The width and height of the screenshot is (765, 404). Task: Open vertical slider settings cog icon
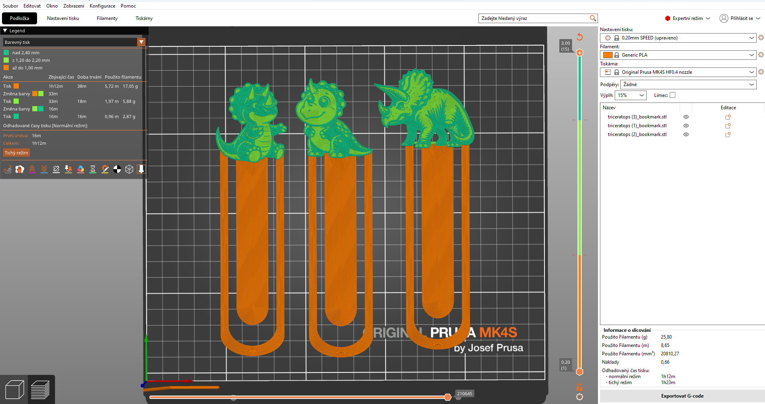pos(580,397)
